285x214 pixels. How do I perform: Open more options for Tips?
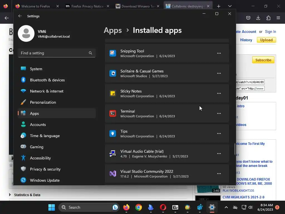tap(219, 133)
